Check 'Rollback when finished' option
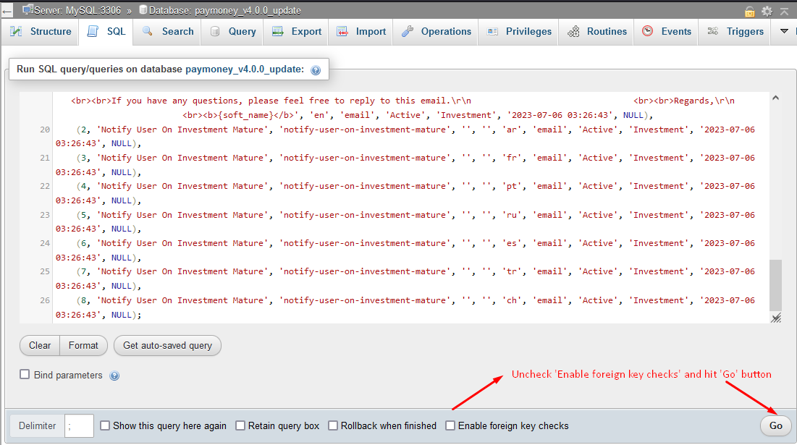 pos(334,425)
